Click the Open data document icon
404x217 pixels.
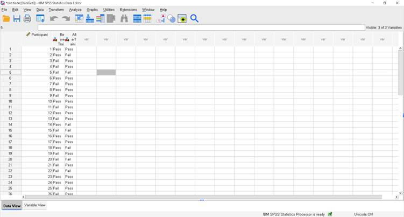pyautogui.click(x=6, y=19)
